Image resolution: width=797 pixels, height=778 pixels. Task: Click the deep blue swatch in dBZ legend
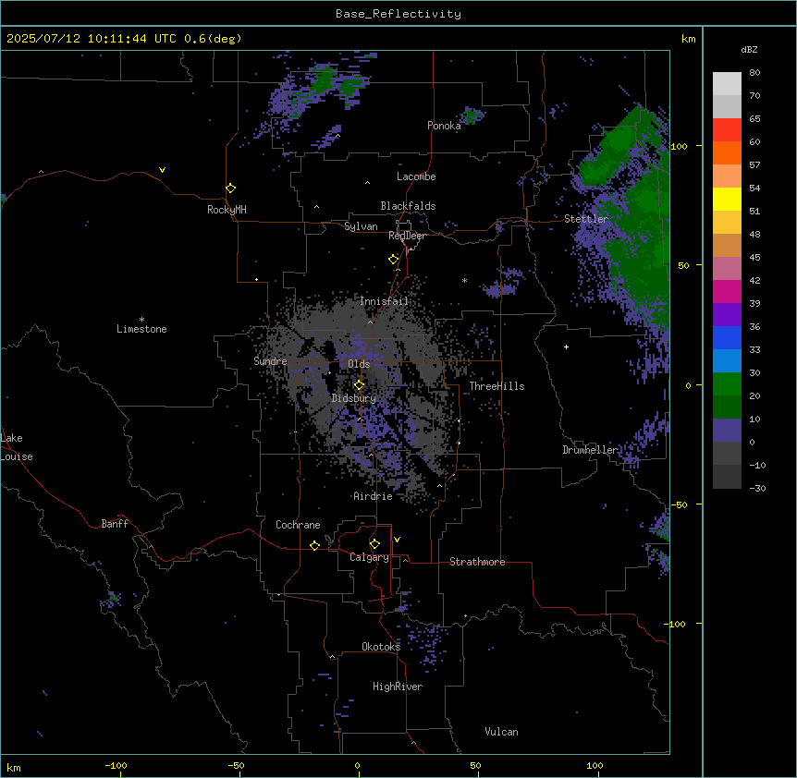(x=727, y=337)
